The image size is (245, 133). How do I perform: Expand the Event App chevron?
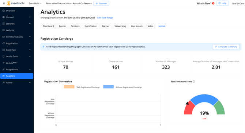point(30,50)
